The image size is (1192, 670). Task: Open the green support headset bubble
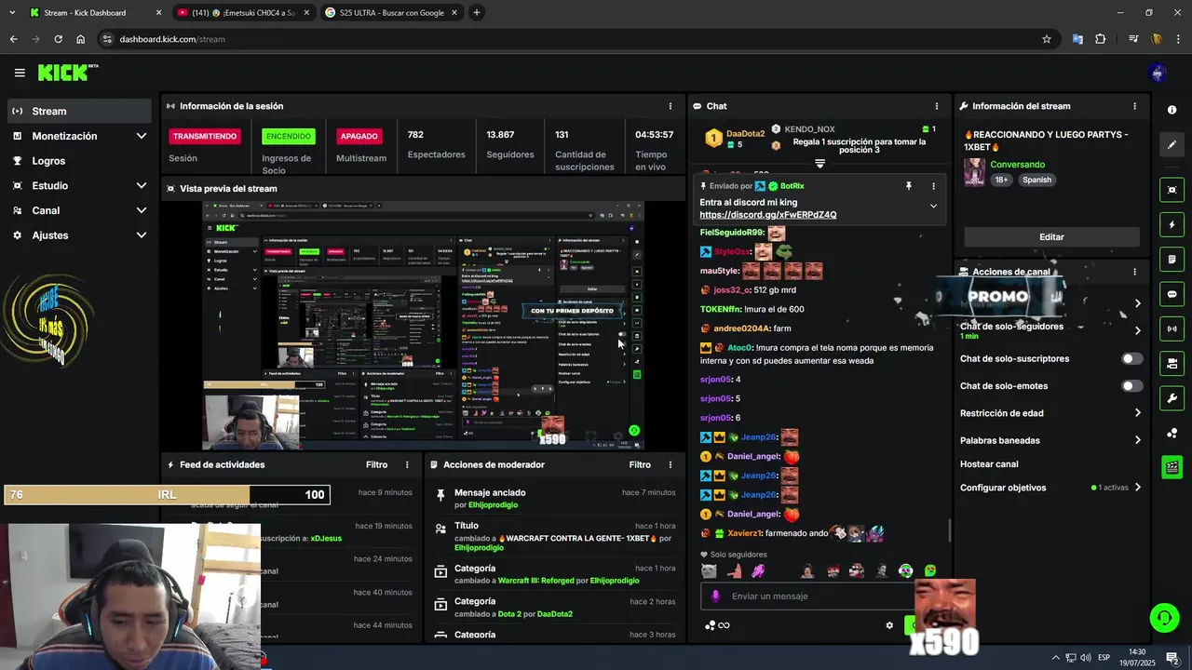coord(1163,617)
